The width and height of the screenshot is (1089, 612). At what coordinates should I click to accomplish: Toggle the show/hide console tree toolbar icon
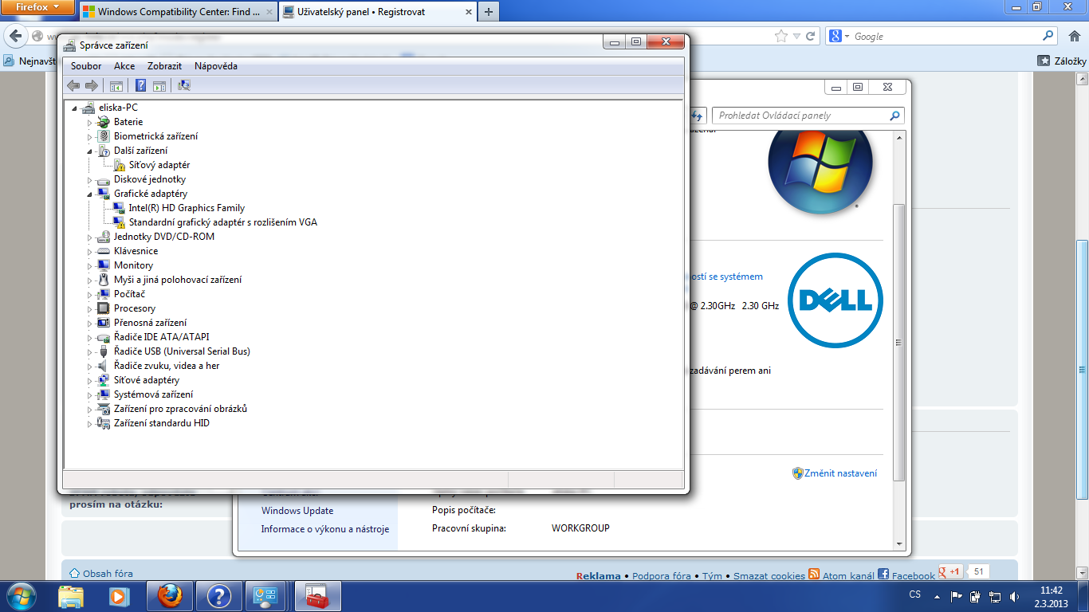pos(116,85)
